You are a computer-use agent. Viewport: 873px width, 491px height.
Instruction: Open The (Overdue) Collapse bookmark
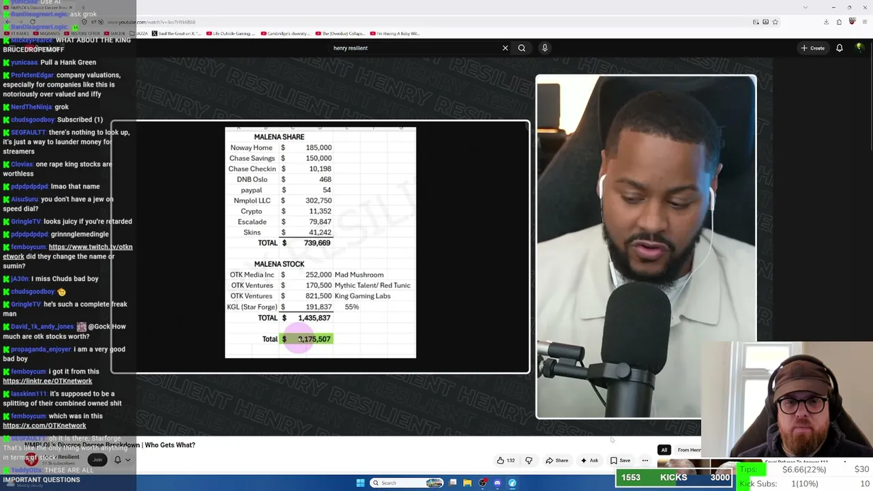pyautogui.click(x=340, y=33)
